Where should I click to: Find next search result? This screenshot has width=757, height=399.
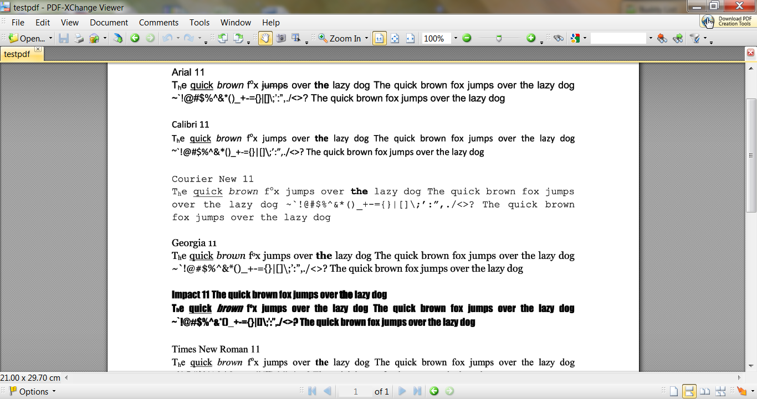coord(677,38)
